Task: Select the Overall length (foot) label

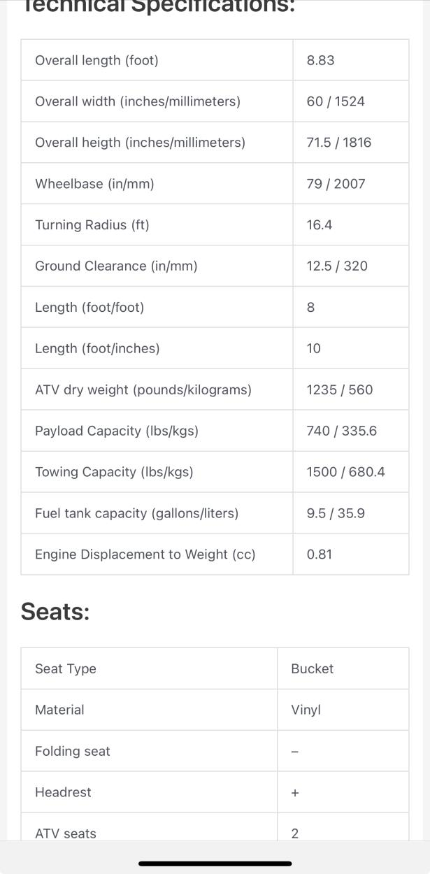Action: [96, 60]
